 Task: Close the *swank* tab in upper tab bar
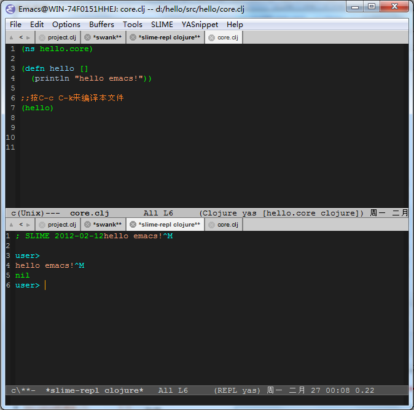pos(87,38)
